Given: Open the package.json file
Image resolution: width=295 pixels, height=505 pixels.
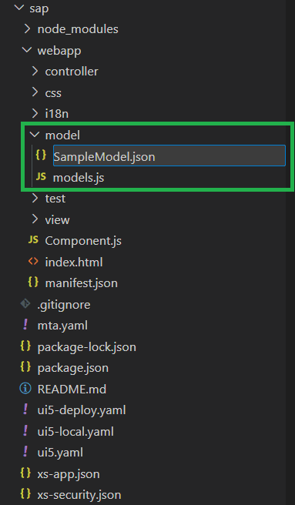Looking at the screenshot, I should [x=73, y=368].
